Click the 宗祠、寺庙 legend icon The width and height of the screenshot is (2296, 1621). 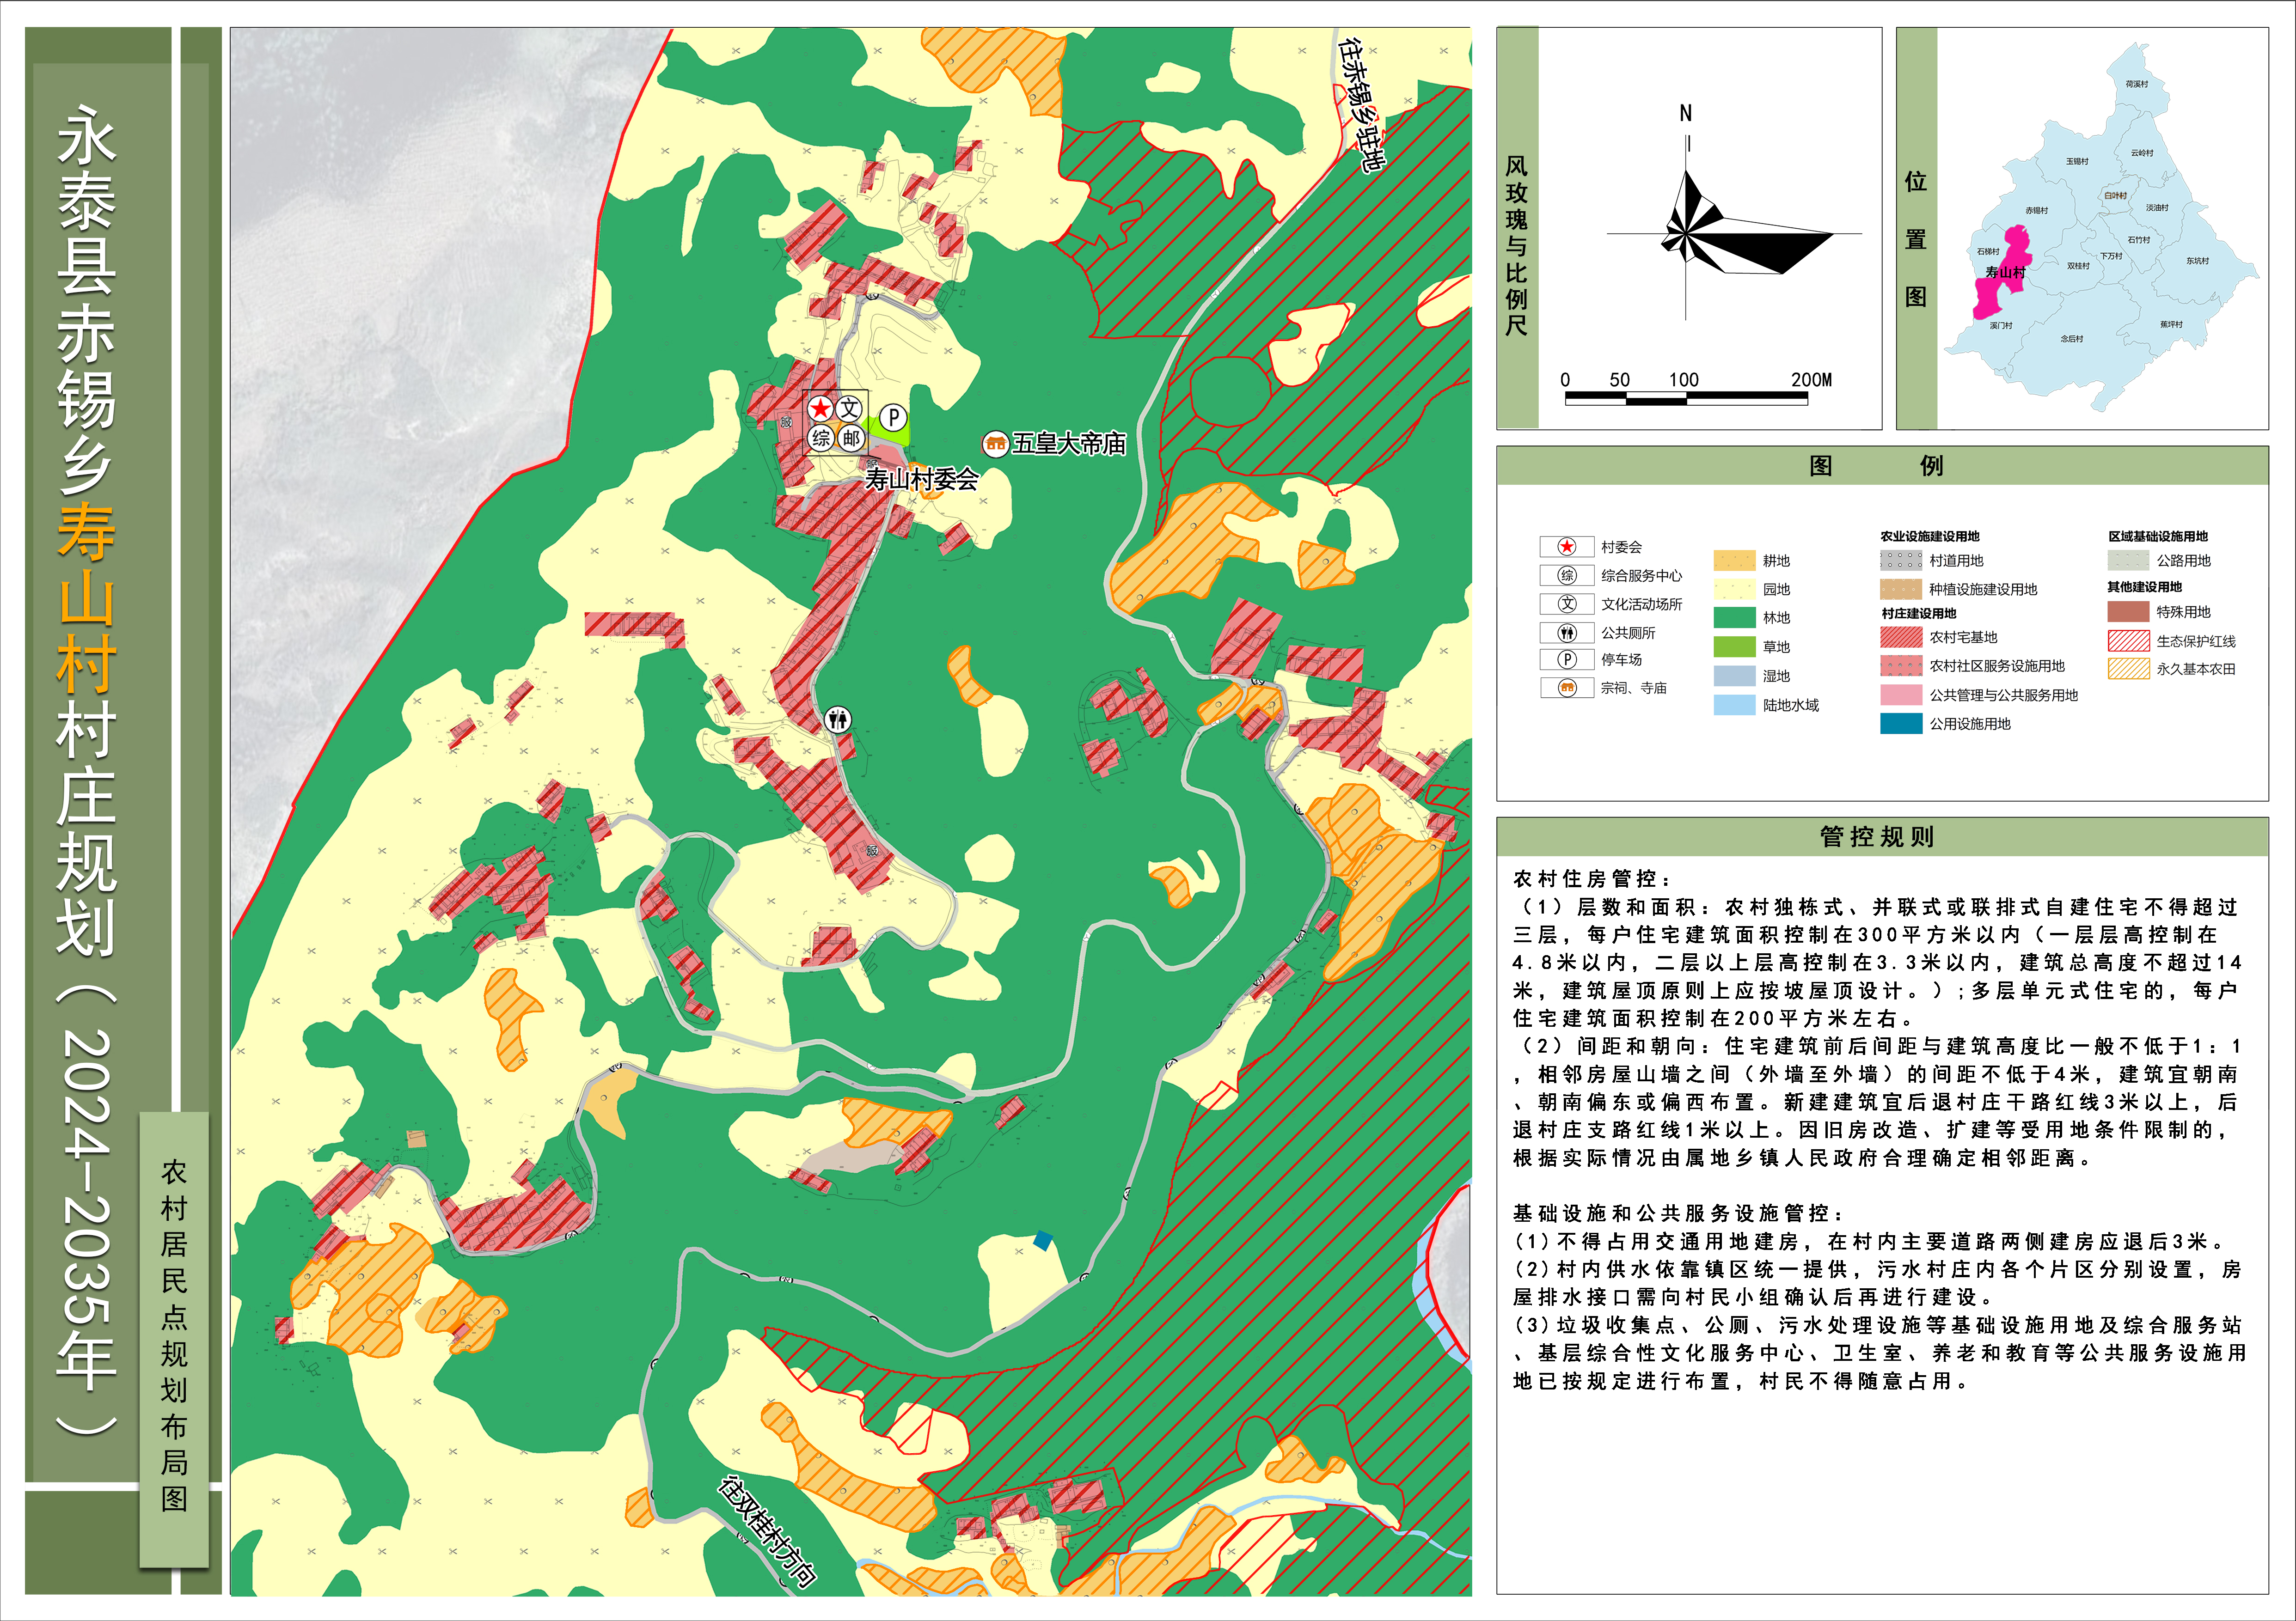click(x=1567, y=688)
